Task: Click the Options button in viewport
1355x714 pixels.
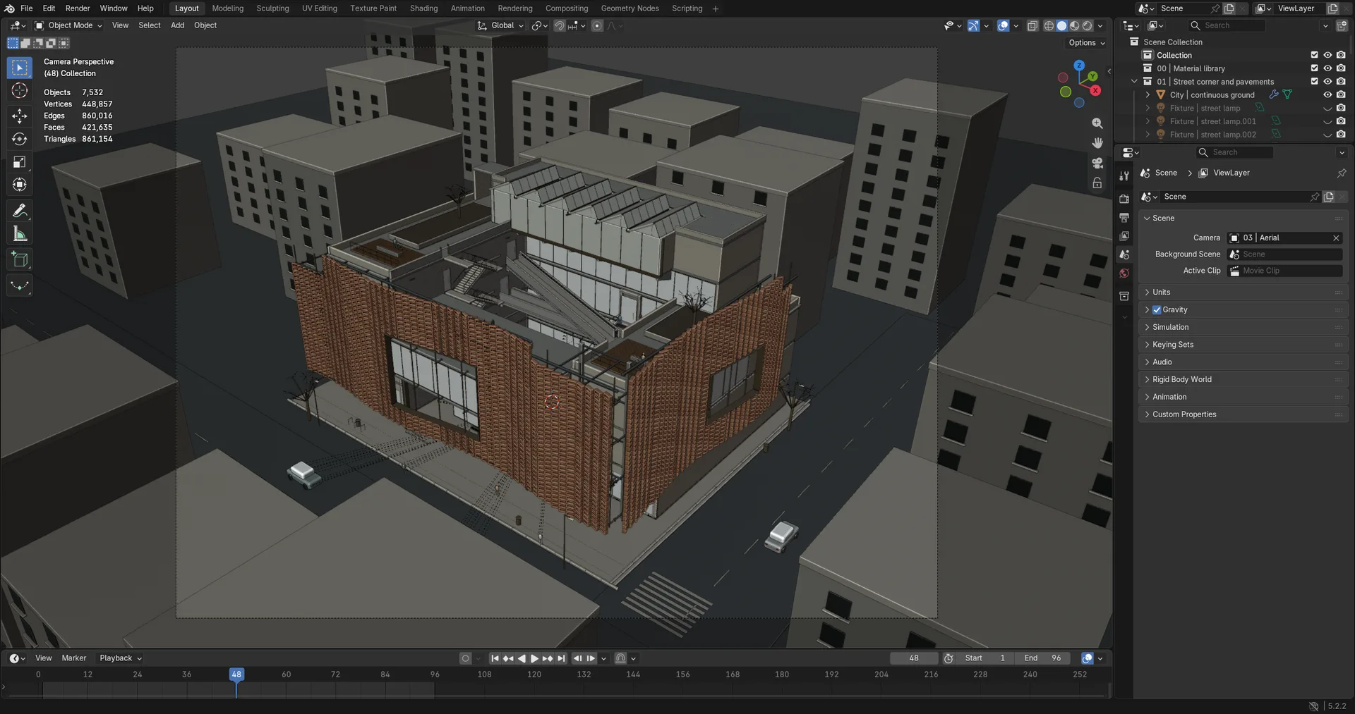Action: pyautogui.click(x=1087, y=43)
